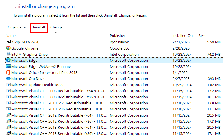Click the Intel Corporation publisher cell
The image size is (223, 136).
(124, 54)
